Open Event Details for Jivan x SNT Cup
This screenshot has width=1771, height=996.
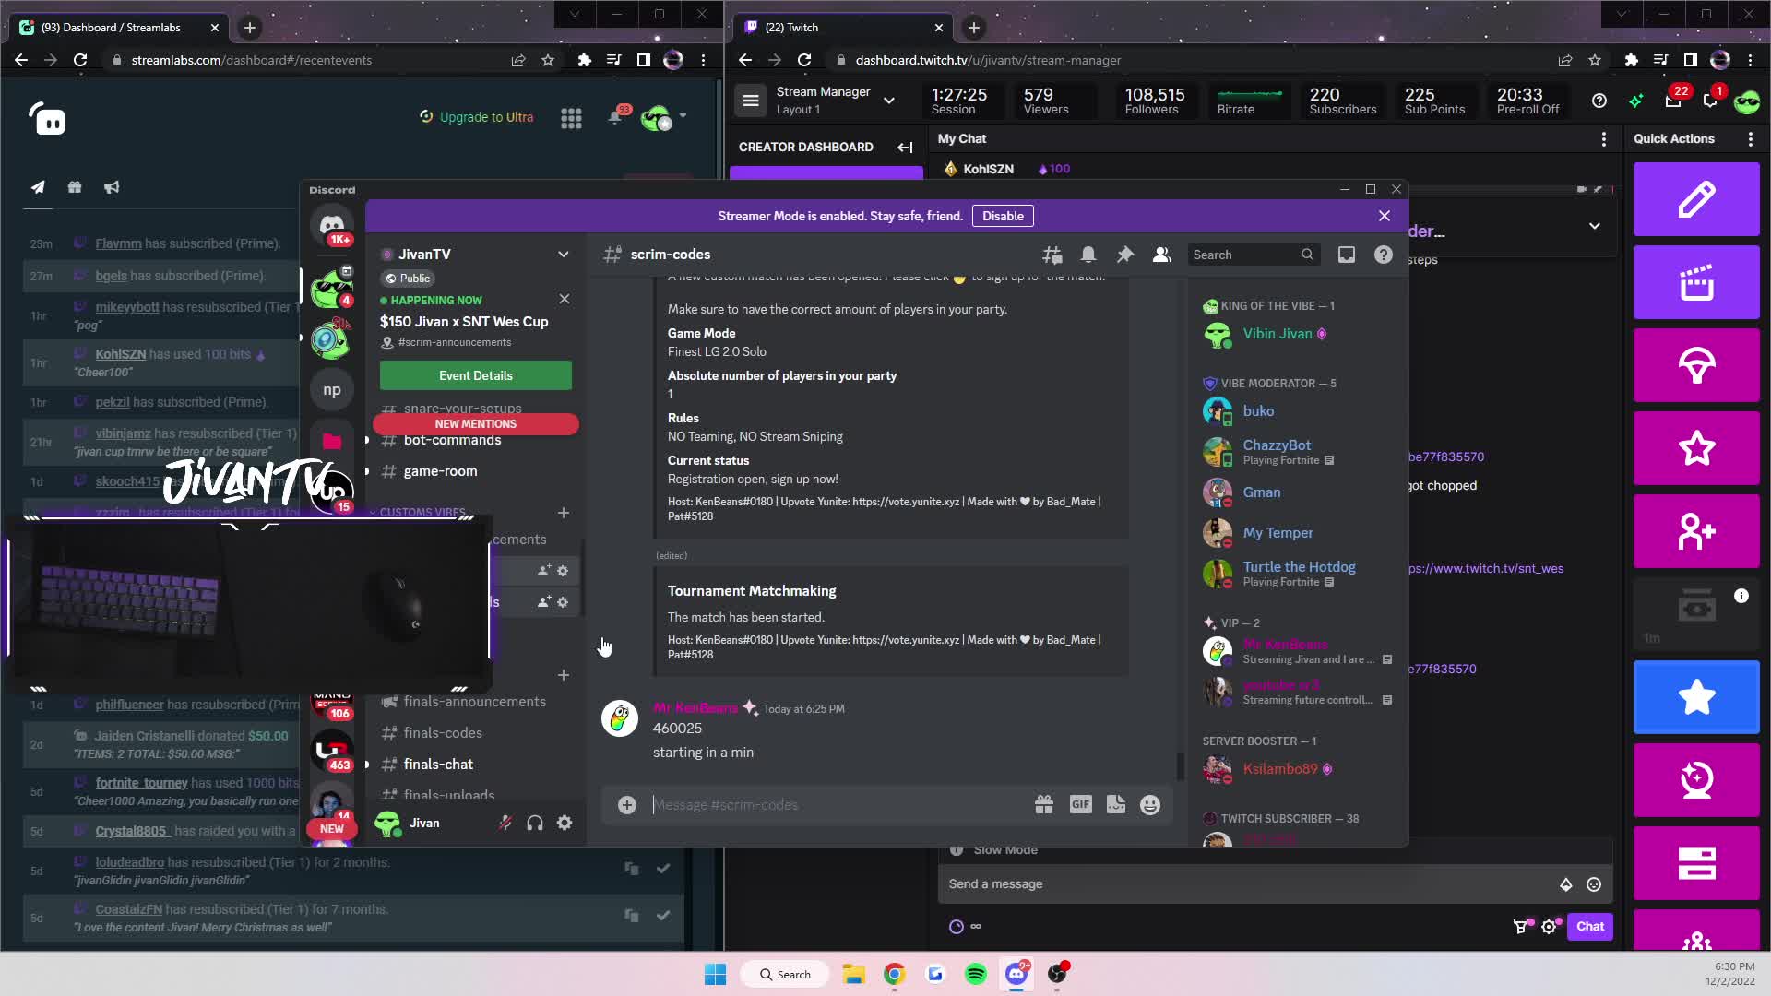point(476,375)
